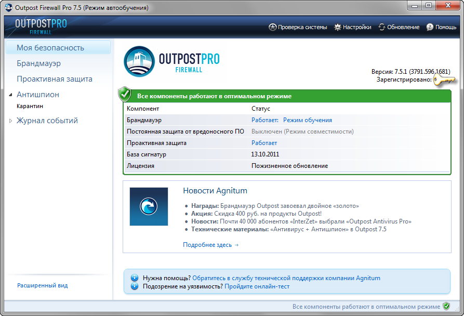Click Пройдите онлайн-тест link
This screenshot has width=464, height=316.
tap(257, 286)
